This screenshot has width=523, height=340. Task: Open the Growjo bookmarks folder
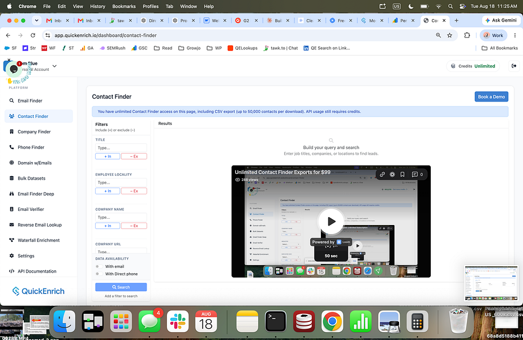click(x=190, y=48)
